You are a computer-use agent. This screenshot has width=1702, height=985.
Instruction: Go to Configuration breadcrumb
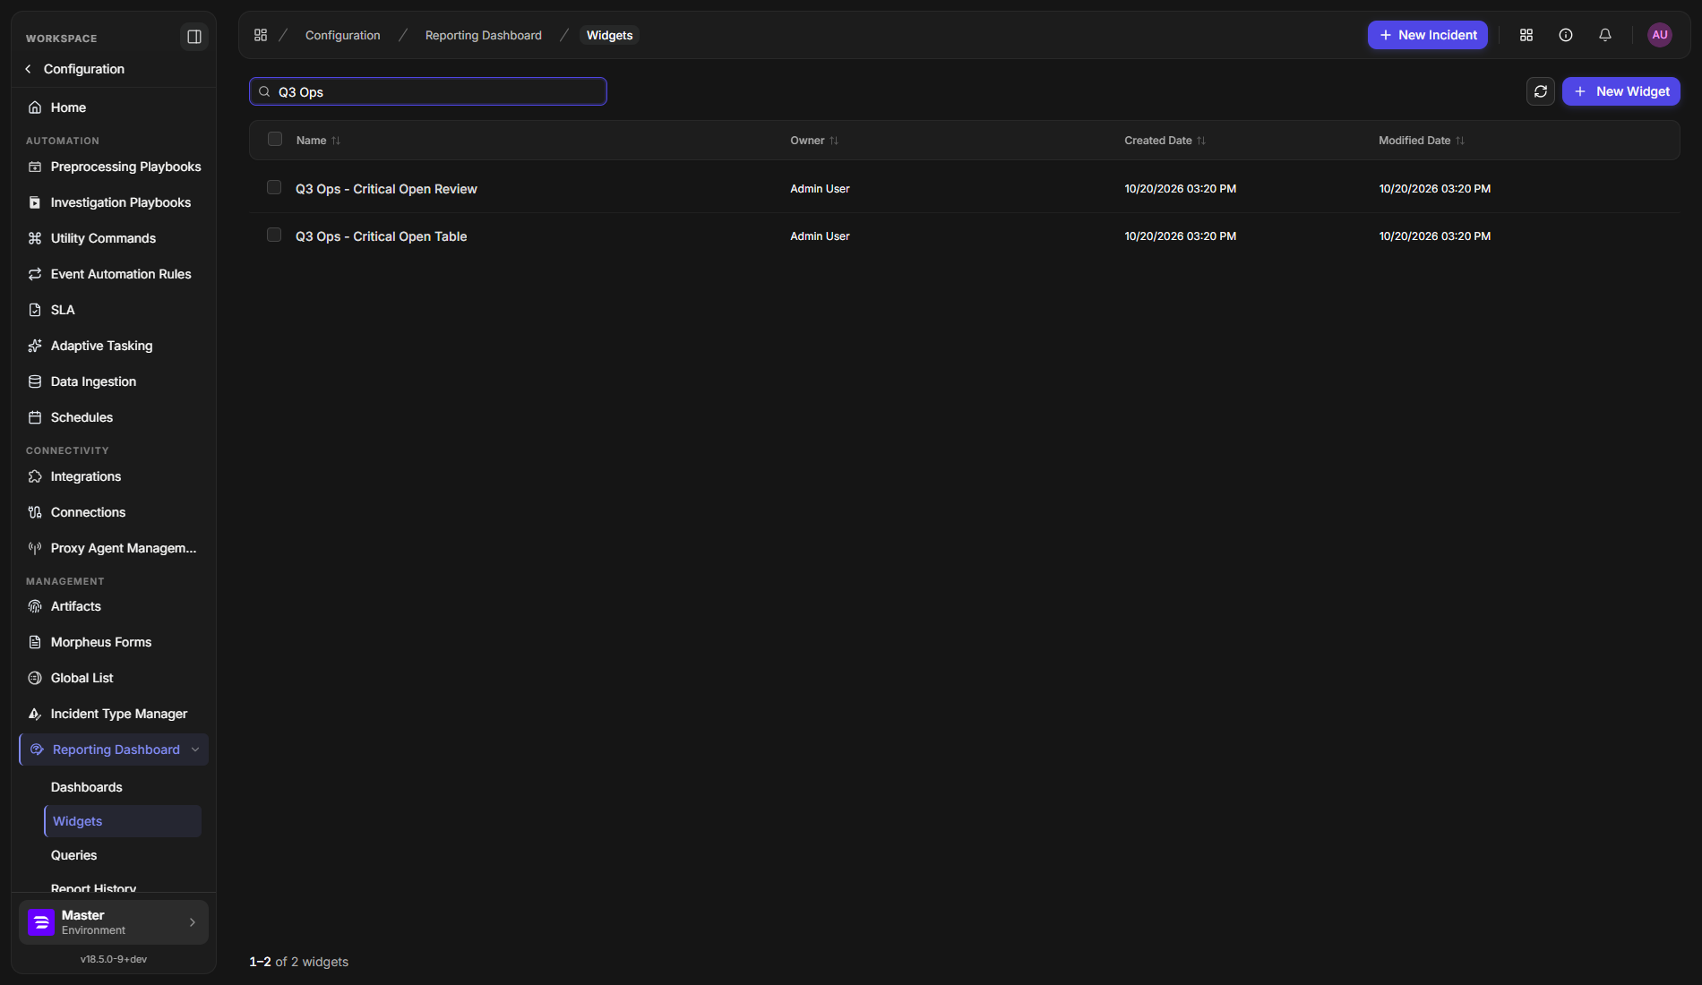[x=343, y=35]
